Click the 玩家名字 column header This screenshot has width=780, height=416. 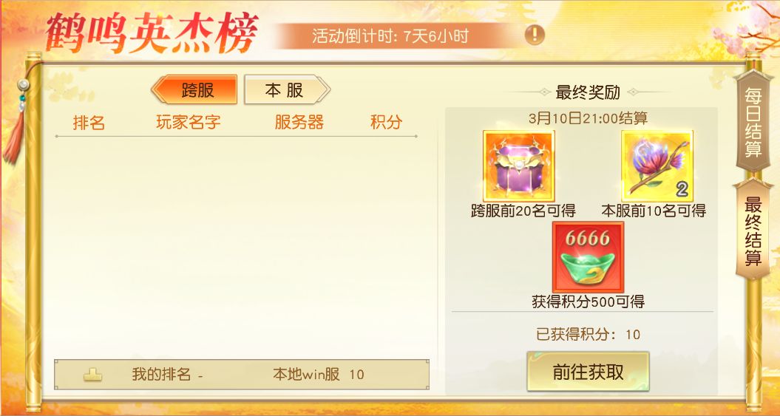(188, 122)
